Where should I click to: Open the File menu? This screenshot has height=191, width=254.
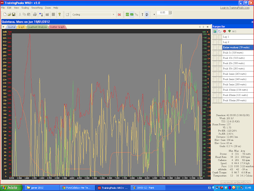(x=3, y=8)
